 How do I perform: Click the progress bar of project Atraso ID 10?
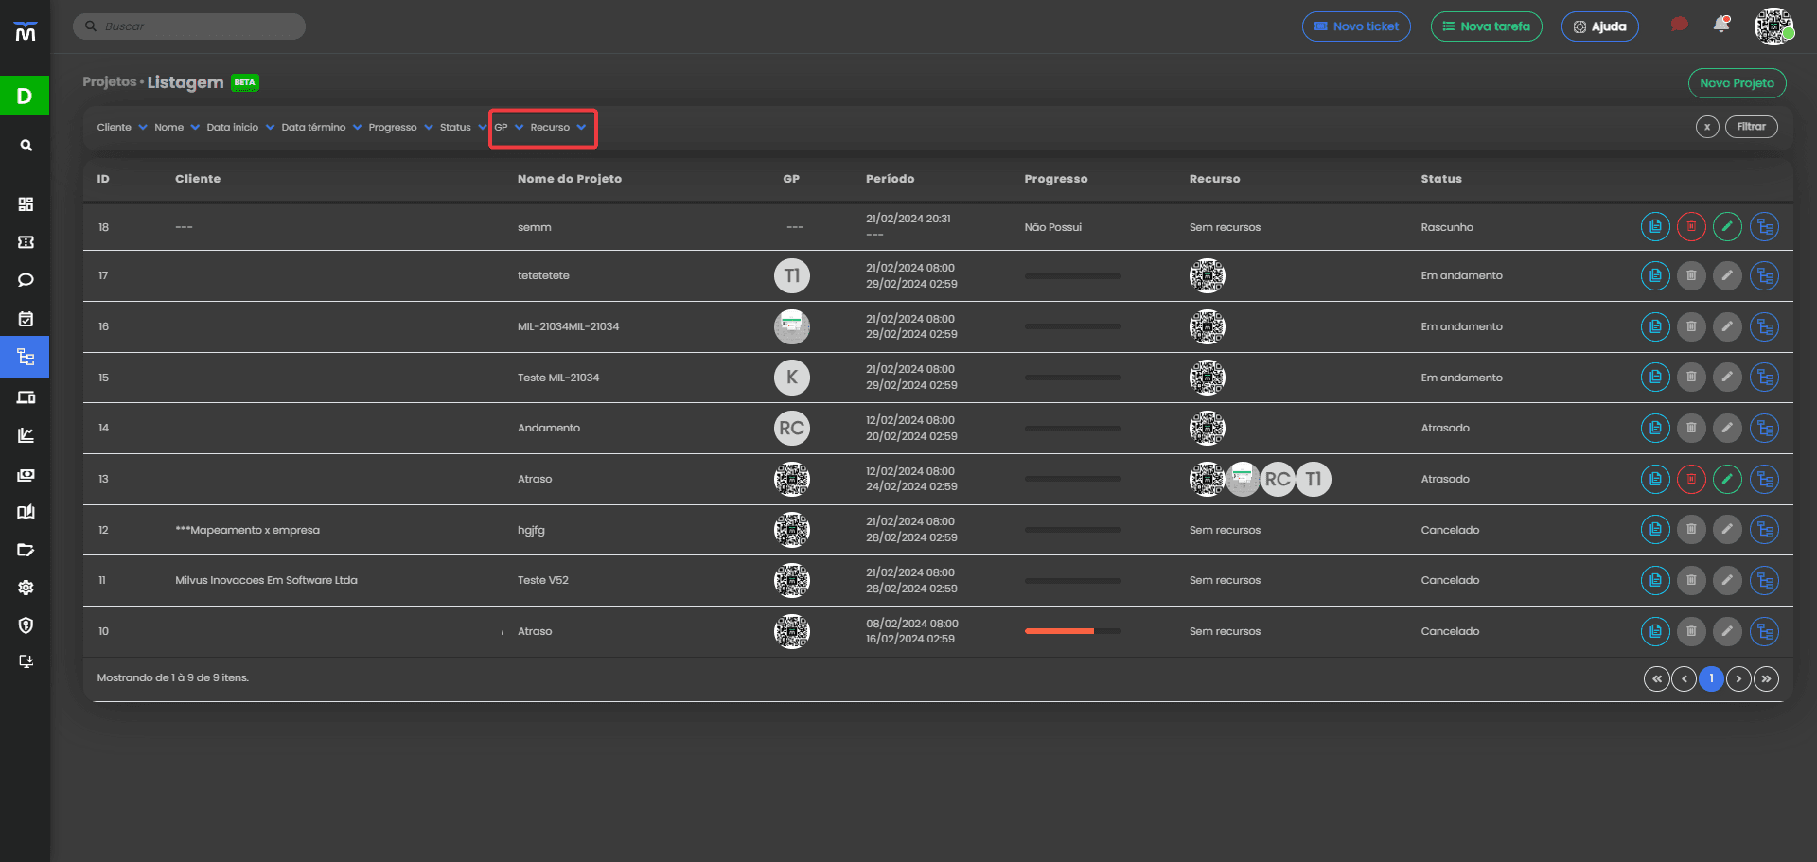point(1072,631)
